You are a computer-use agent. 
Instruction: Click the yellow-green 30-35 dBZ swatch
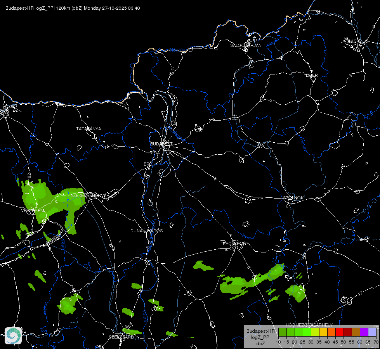click(x=315, y=332)
